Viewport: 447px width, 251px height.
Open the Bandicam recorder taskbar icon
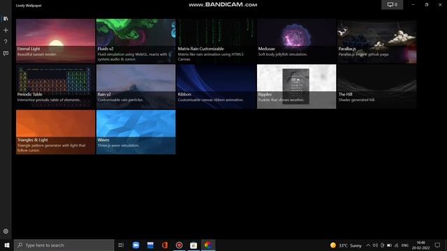[179, 245]
